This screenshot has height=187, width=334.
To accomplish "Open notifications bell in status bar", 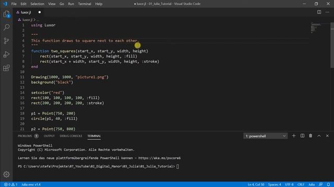I will [x=328, y=184].
